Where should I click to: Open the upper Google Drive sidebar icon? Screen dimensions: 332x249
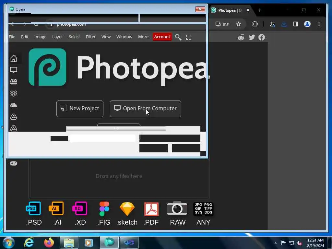14,117
